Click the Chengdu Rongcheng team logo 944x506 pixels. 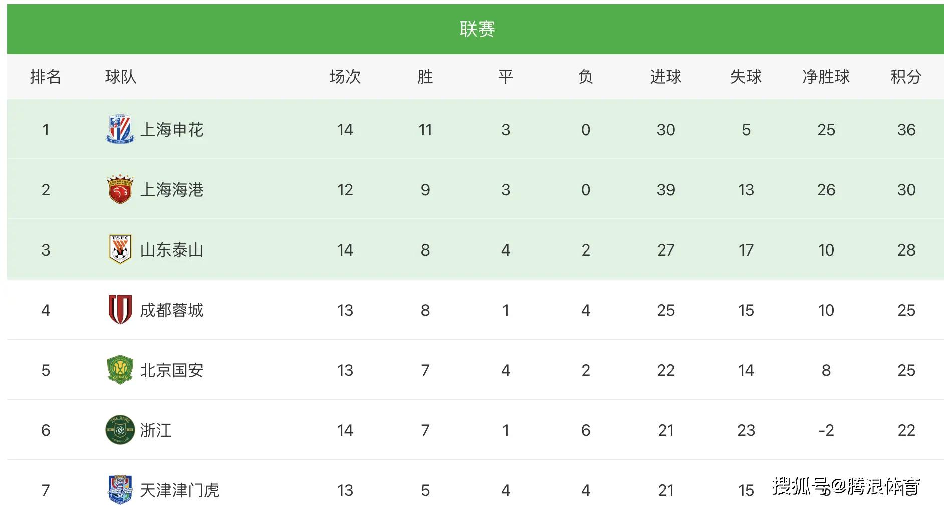pos(120,310)
